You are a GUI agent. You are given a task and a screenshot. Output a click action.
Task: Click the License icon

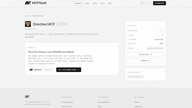pos(128,44)
